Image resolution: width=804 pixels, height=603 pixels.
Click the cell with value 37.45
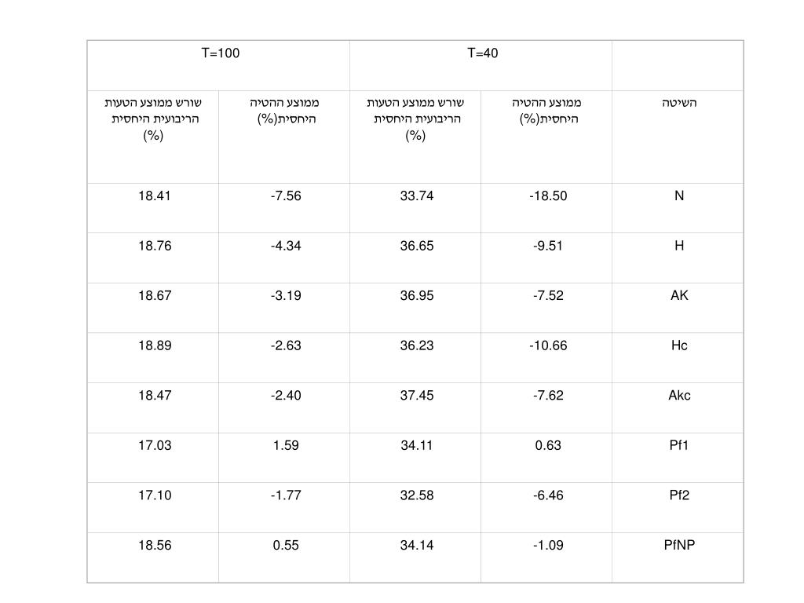tap(416, 395)
